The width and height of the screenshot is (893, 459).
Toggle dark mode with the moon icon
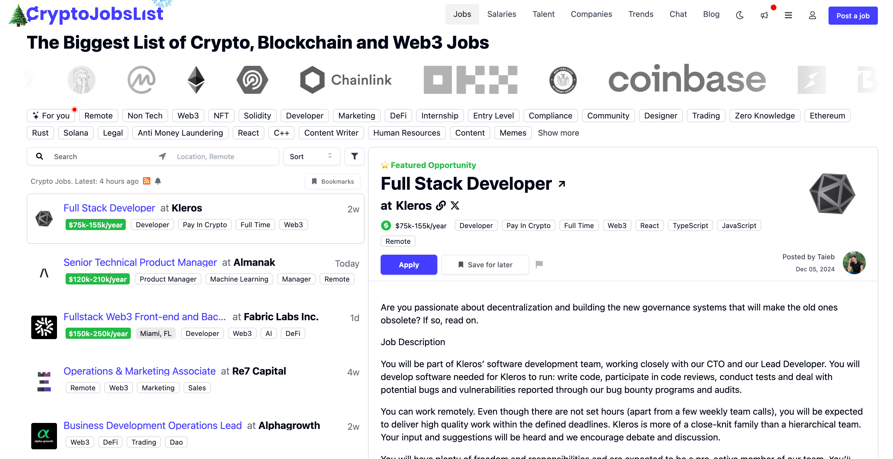[739, 15]
